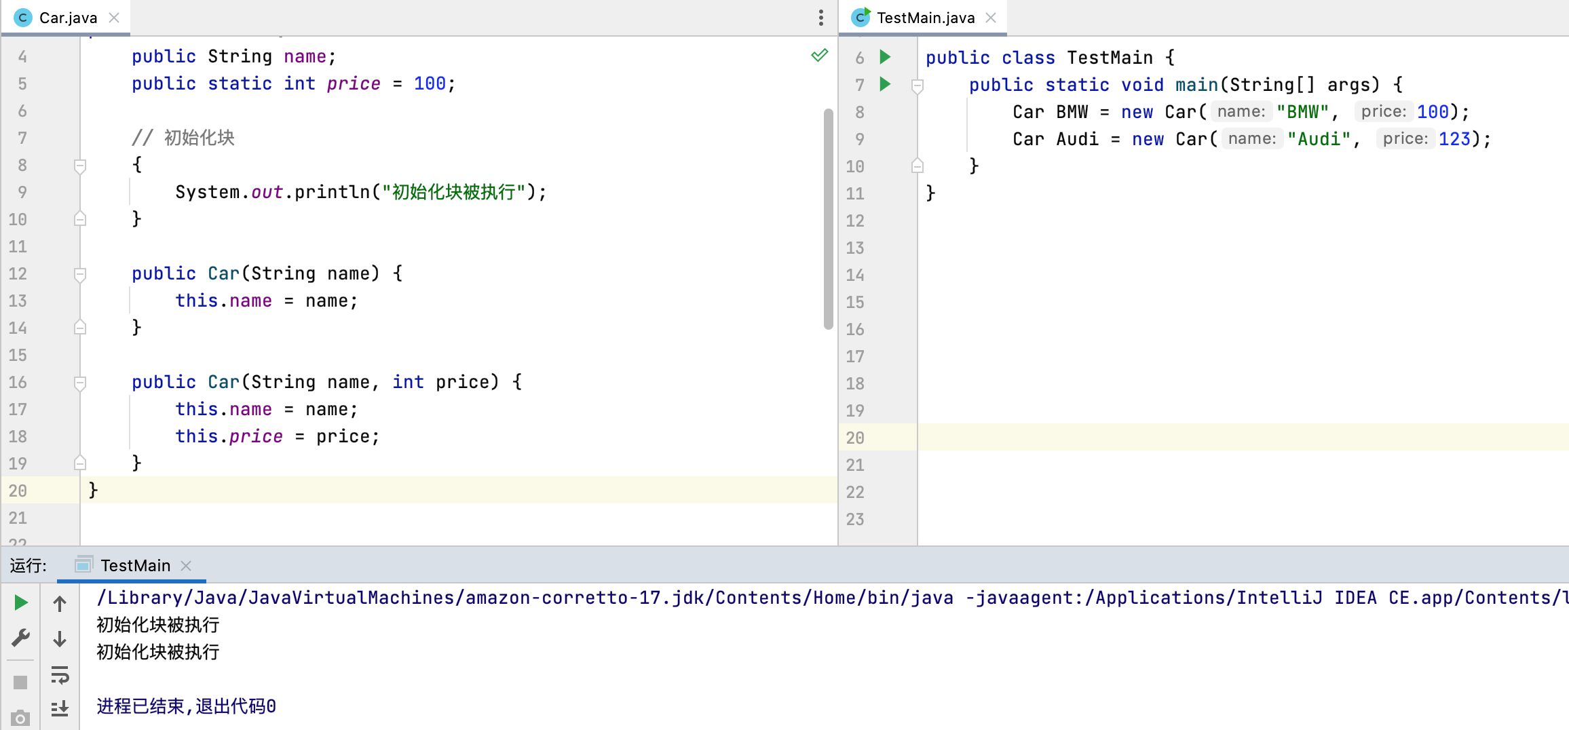Image resolution: width=1569 pixels, height=730 pixels.
Task: Click the 进程已结束,退出代码0 console line
Action: point(186,706)
